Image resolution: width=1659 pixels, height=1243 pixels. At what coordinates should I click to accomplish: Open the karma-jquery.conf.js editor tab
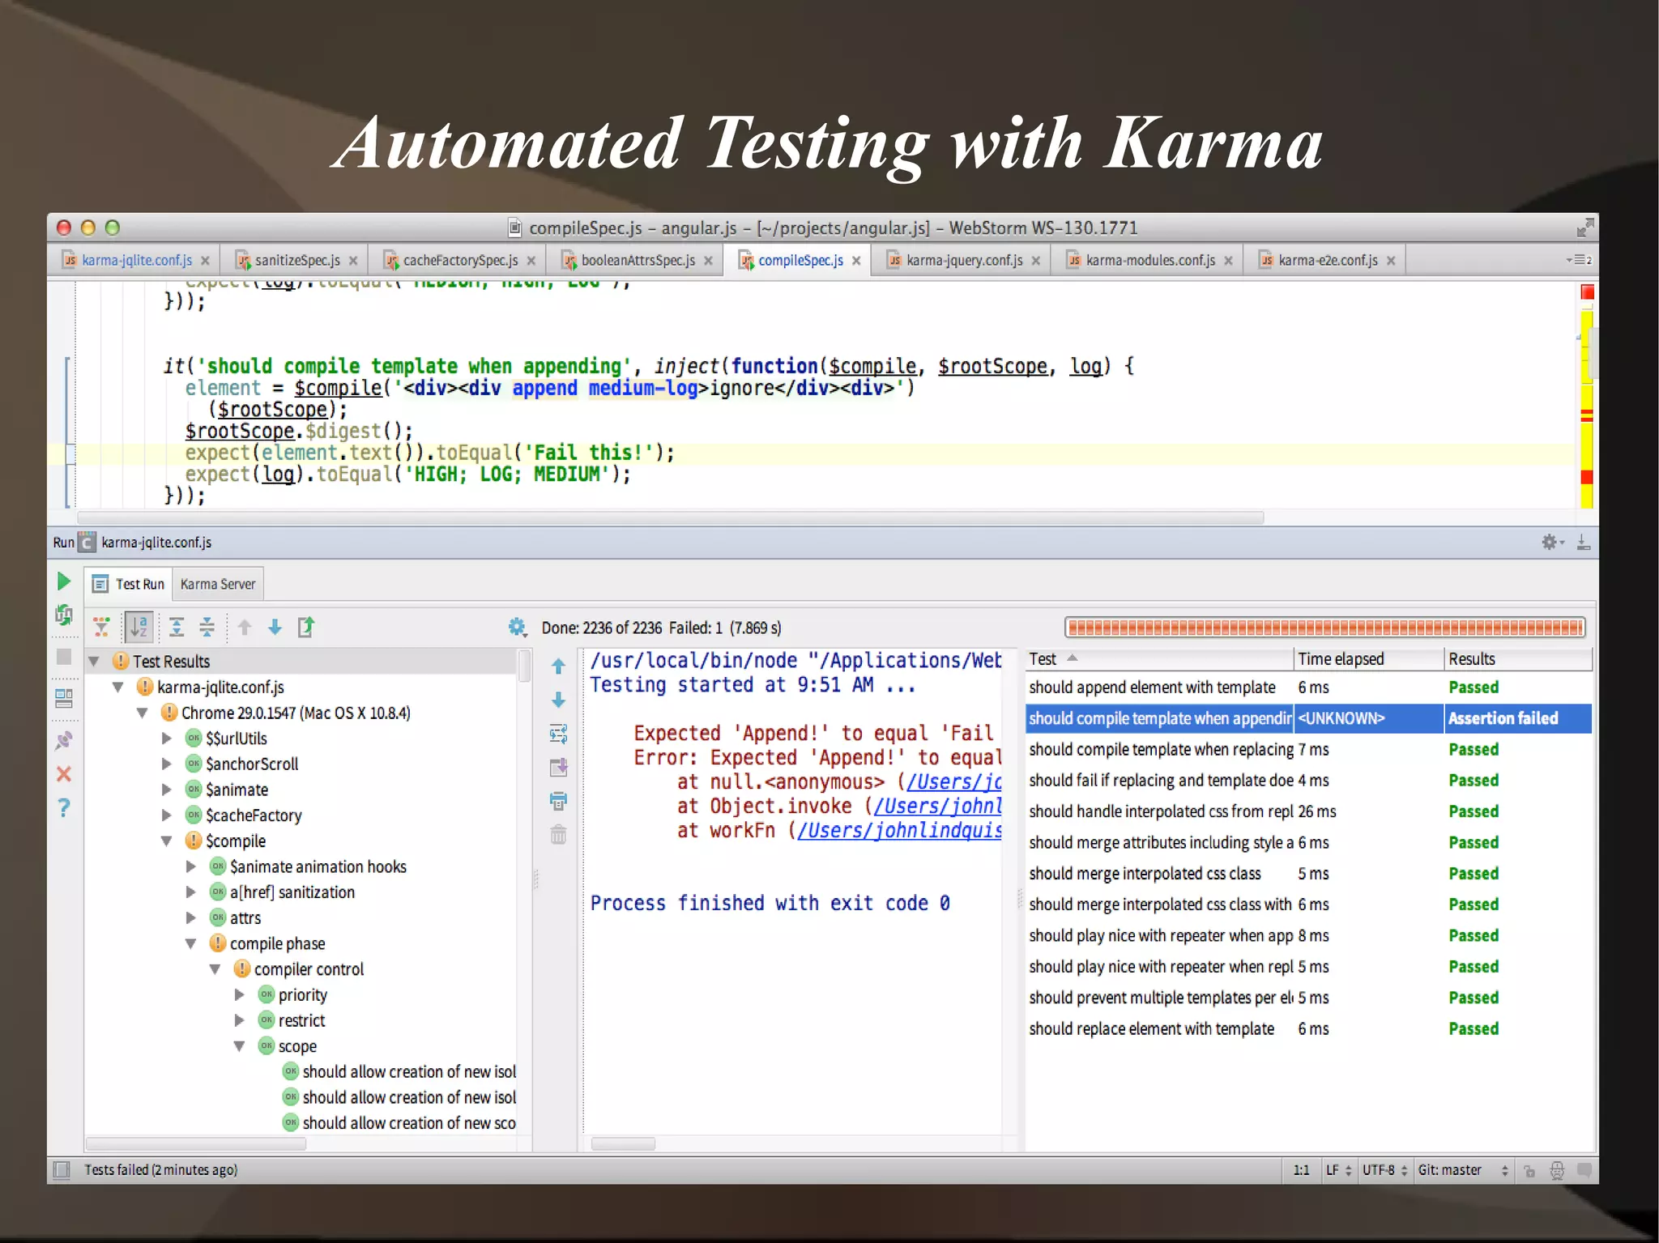pyautogui.click(x=963, y=260)
